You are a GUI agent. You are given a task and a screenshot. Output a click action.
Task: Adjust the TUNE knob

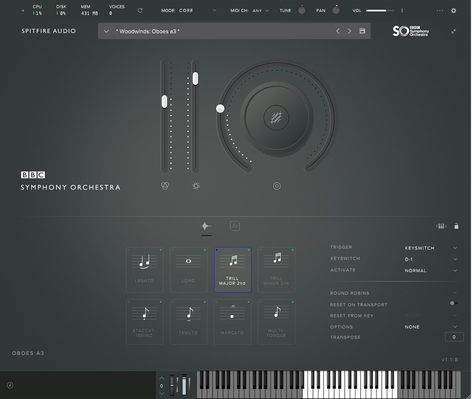click(x=302, y=10)
